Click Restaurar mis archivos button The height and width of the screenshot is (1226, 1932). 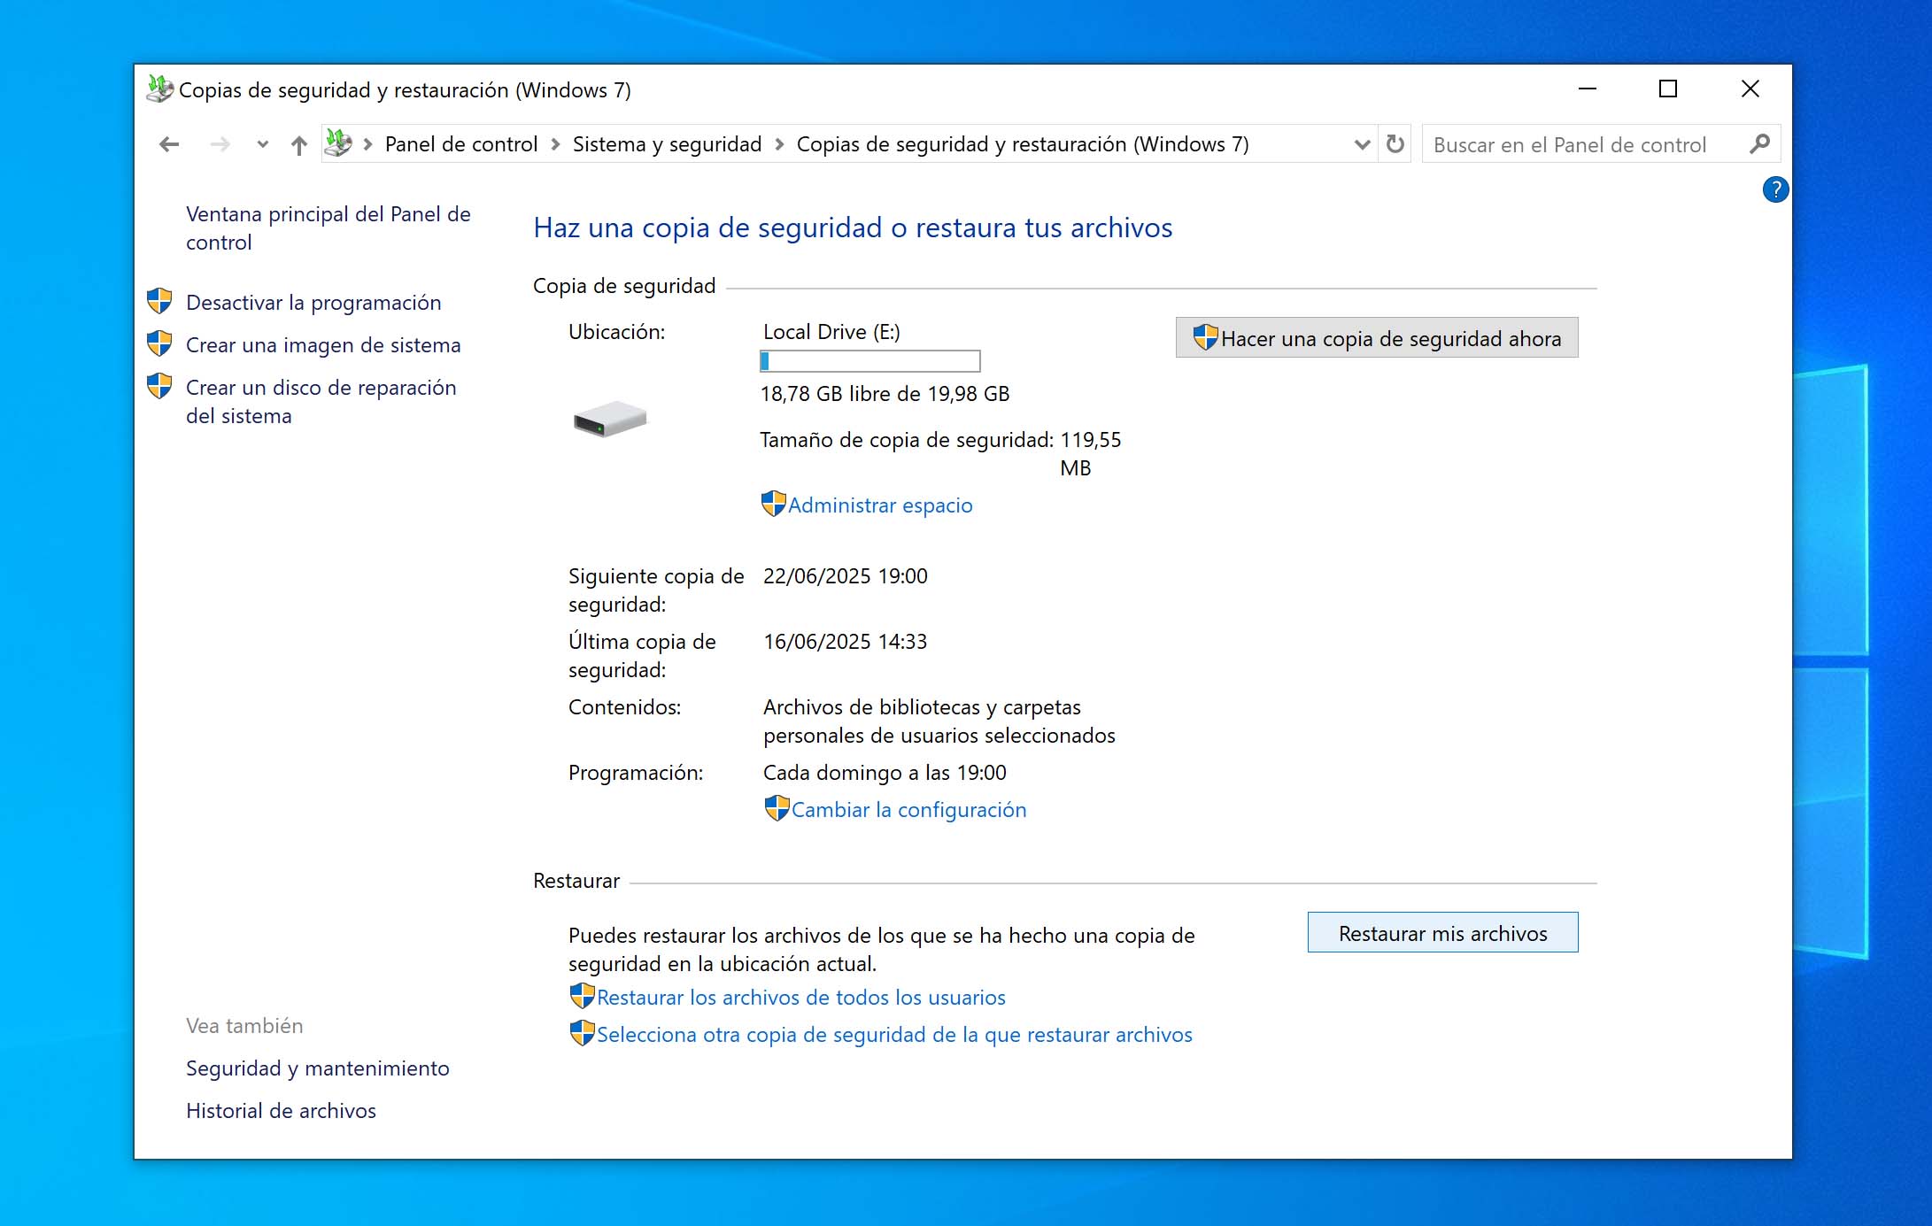(1443, 933)
